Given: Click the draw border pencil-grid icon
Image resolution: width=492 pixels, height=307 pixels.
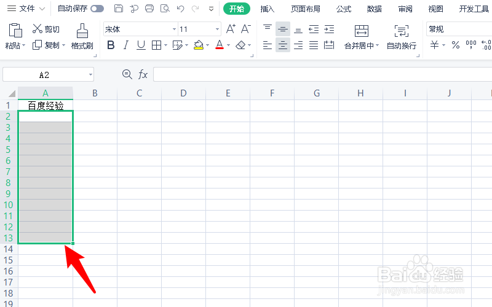Looking at the screenshot, I should (178, 45).
